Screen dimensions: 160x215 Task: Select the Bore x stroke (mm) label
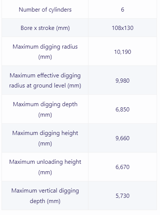click(45, 28)
